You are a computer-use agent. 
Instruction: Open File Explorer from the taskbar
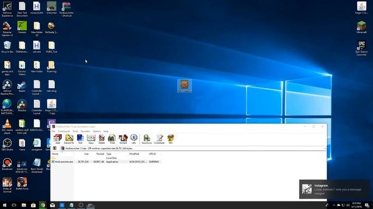(24, 205)
